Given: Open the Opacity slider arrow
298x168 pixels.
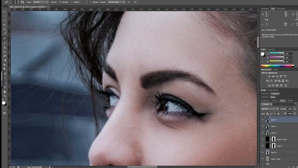Looking at the screenshot, I should (295, 109).
